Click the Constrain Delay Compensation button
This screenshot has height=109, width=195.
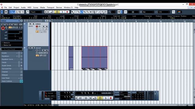coord(6,12)
